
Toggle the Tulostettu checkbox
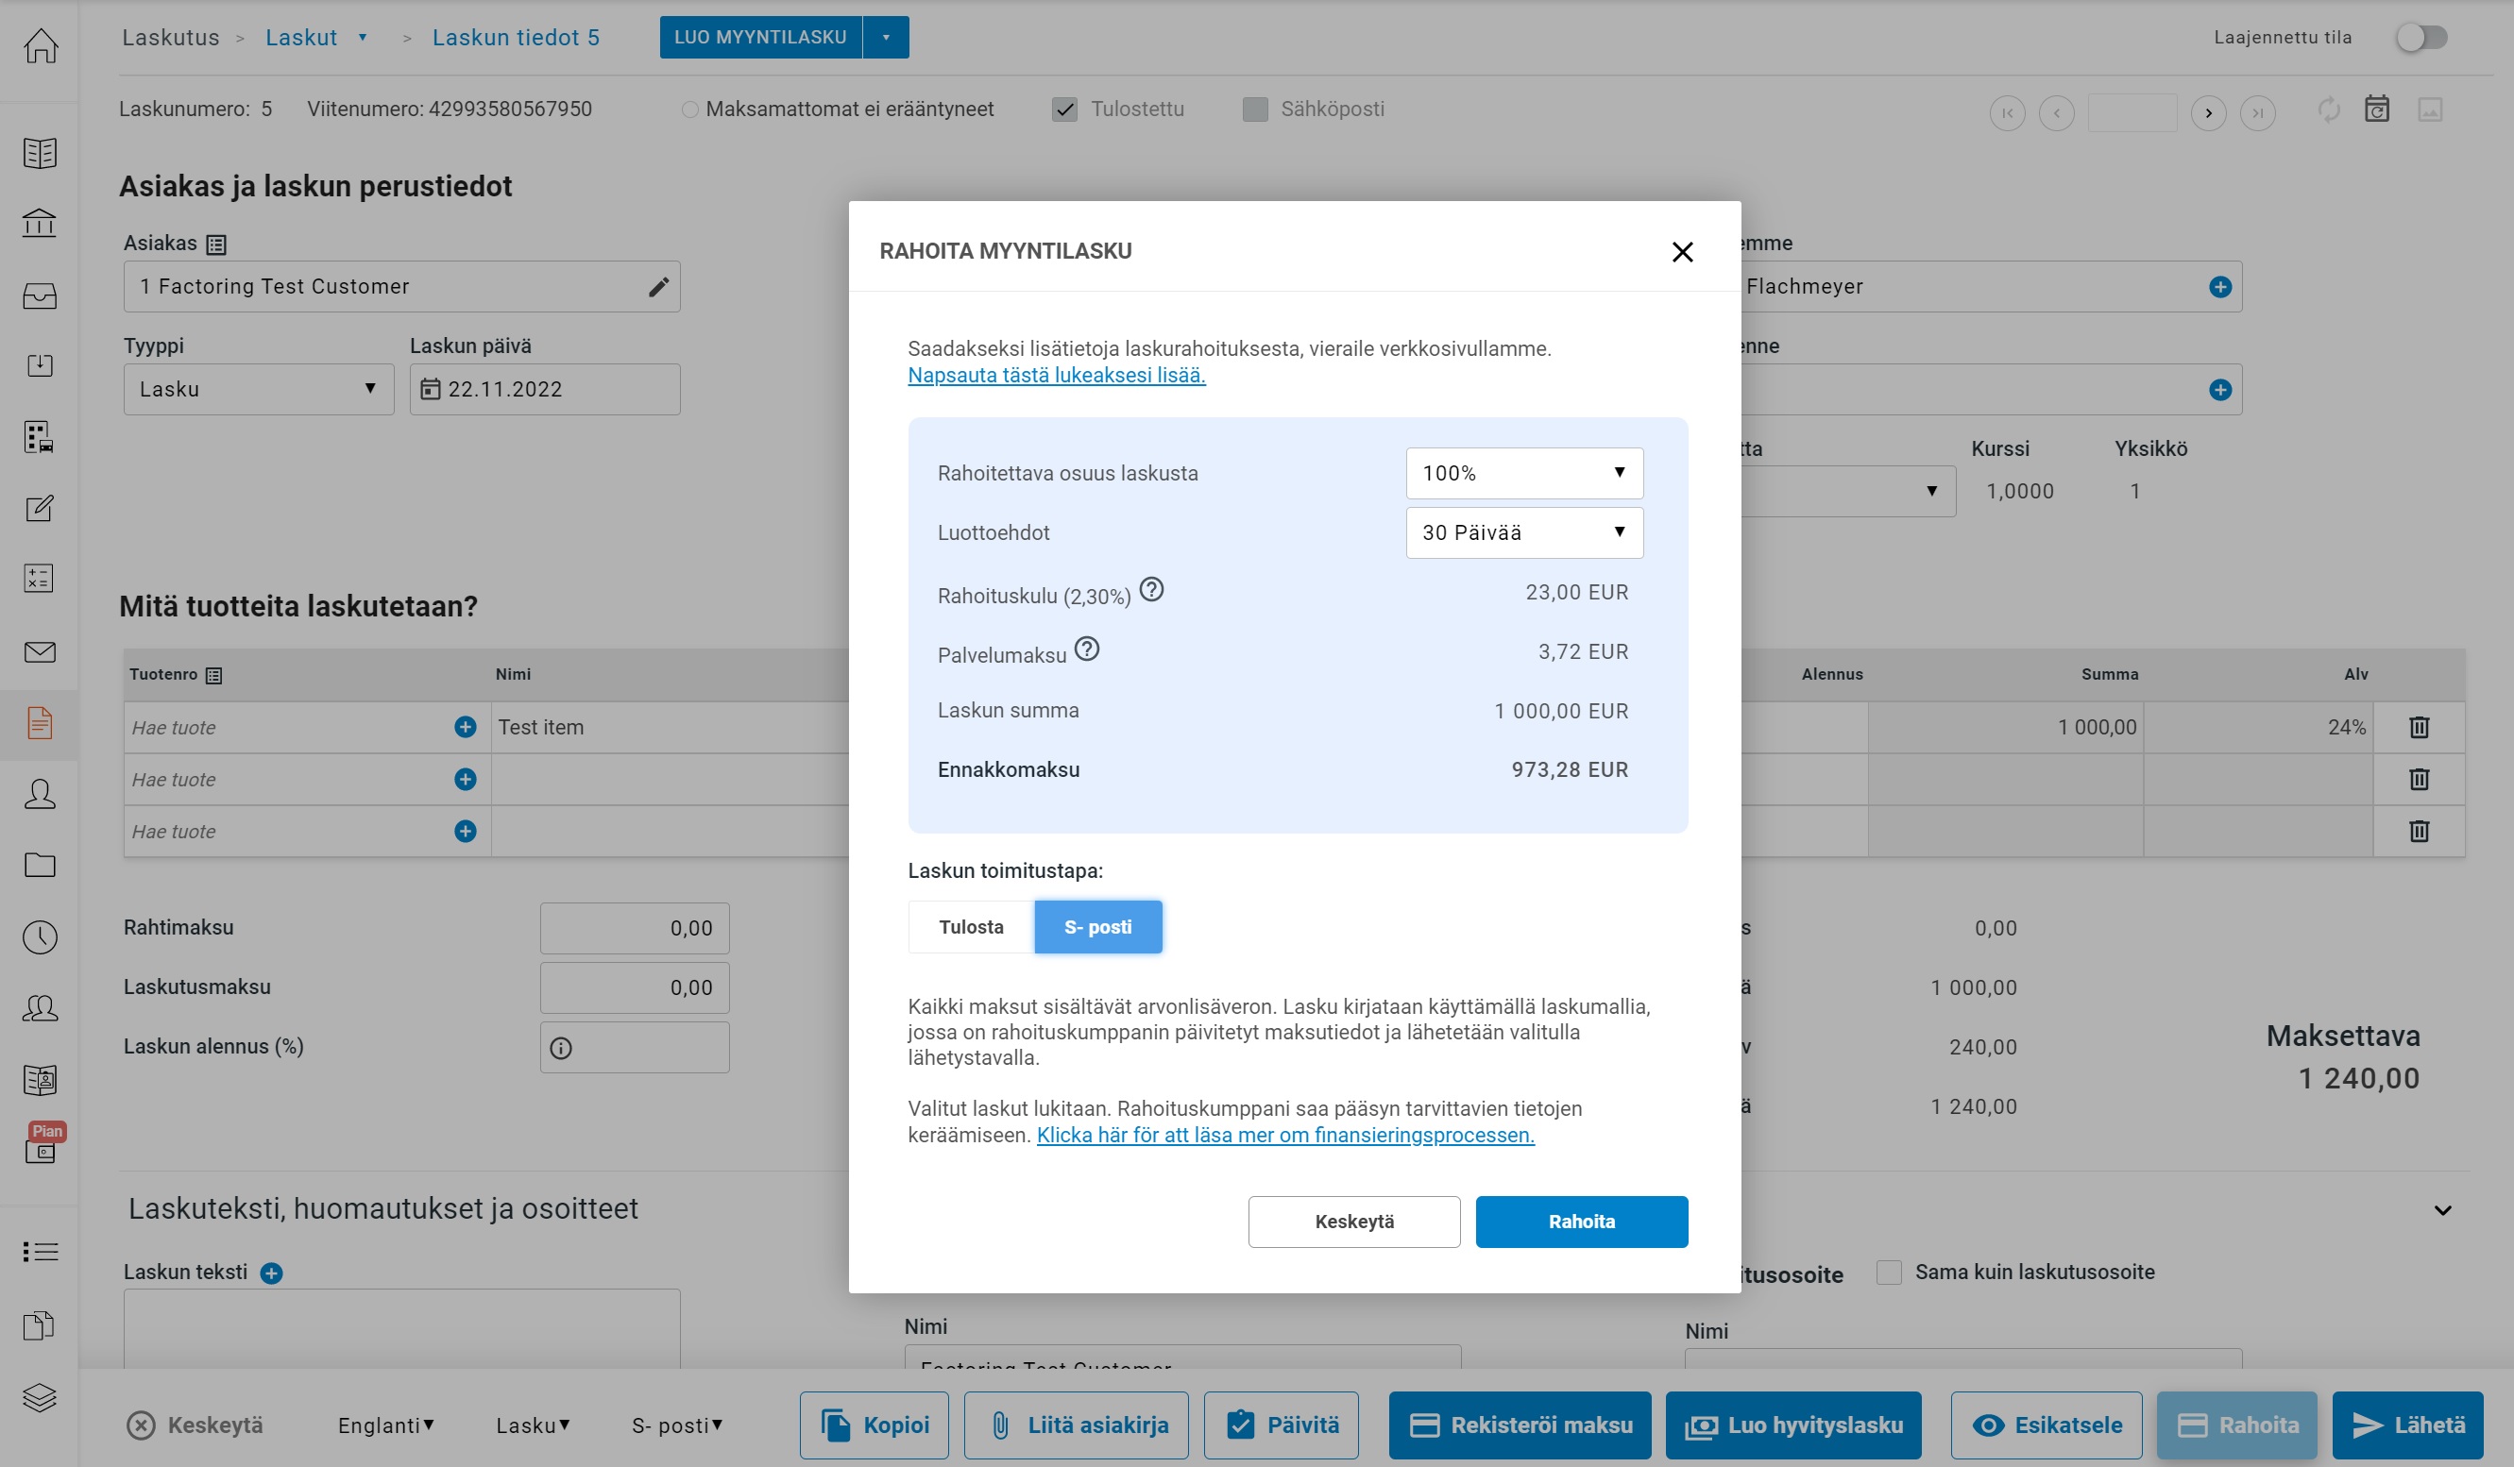tap(1064, 109)
